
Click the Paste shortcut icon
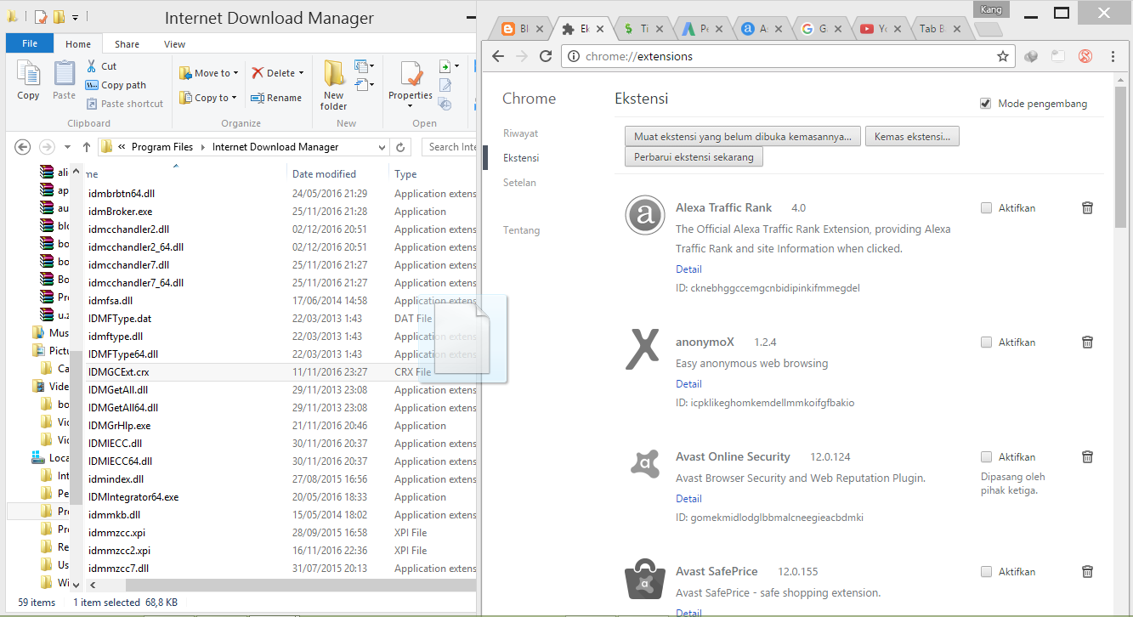pyautogui.click(x=92, y=104)
